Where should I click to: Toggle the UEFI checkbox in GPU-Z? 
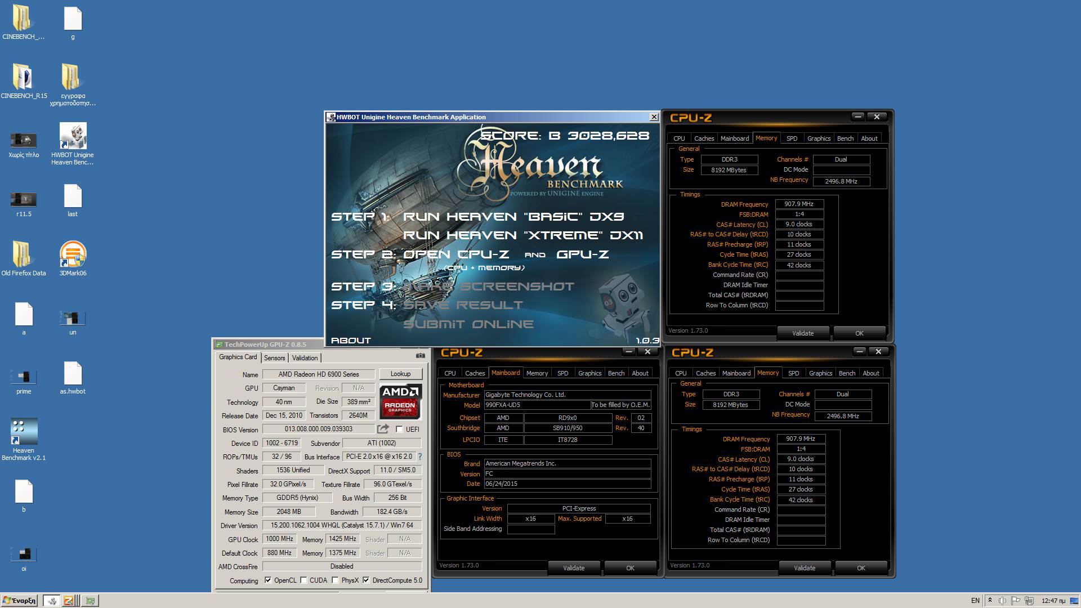click(x=399, y=430)
